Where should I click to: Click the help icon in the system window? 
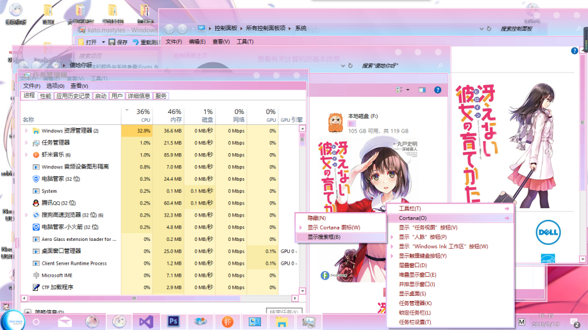tap(575, 51)
